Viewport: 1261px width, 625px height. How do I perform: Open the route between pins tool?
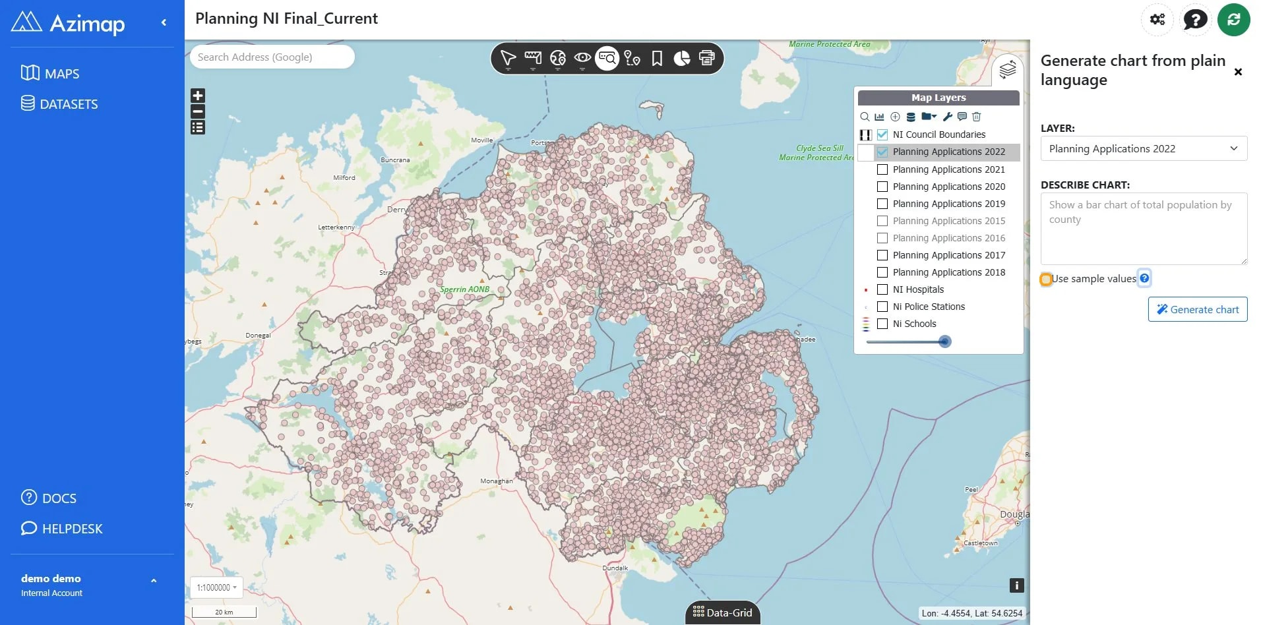(632, 59)
